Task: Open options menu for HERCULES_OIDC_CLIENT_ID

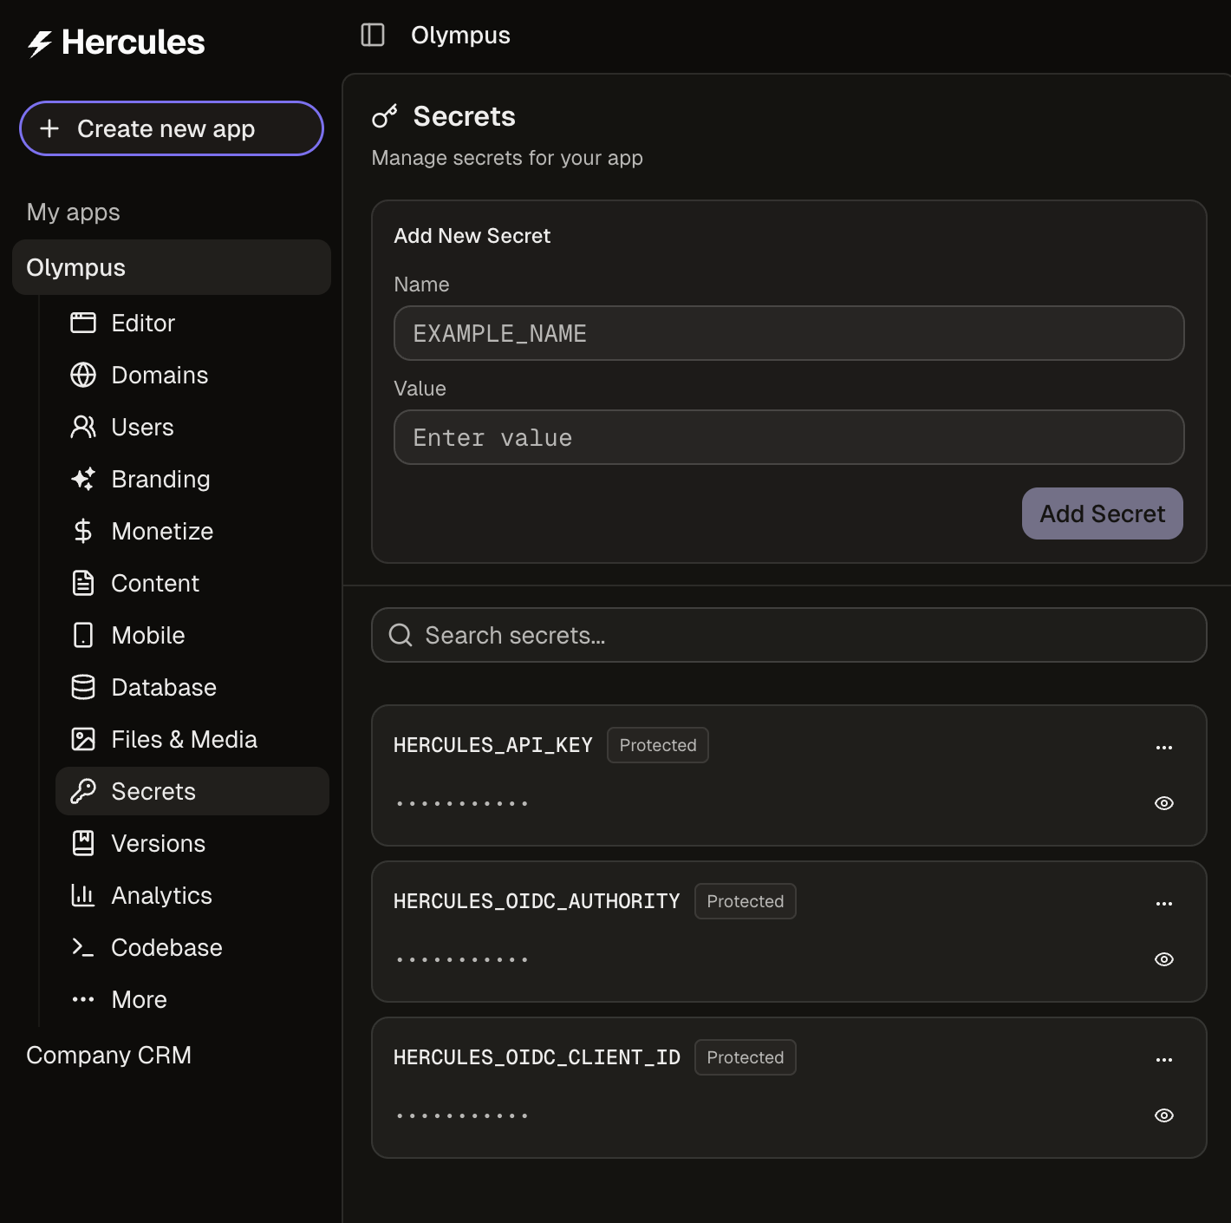Action: pos(1164,1060)
